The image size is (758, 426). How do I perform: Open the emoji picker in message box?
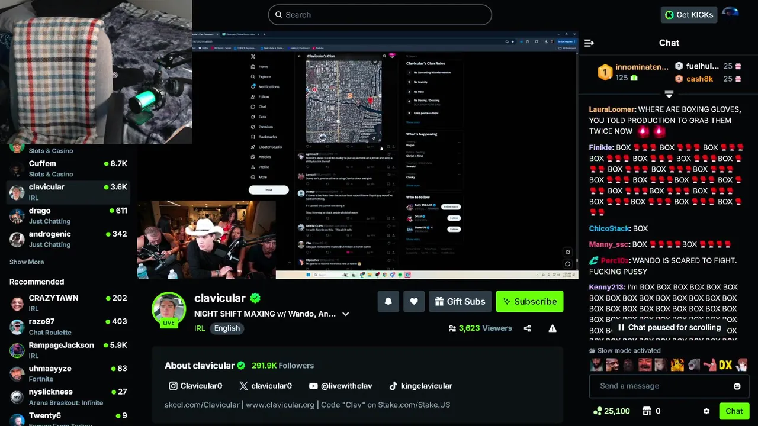(737, 386)
